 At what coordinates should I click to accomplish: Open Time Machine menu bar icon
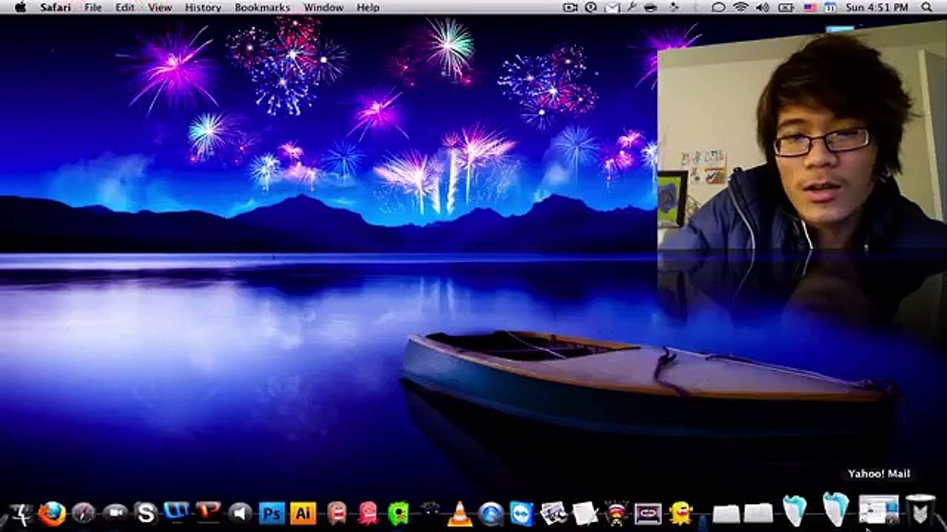[x=591, y=7]
